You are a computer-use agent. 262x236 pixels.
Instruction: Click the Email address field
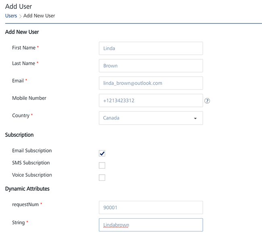click(x=150, y=83)
